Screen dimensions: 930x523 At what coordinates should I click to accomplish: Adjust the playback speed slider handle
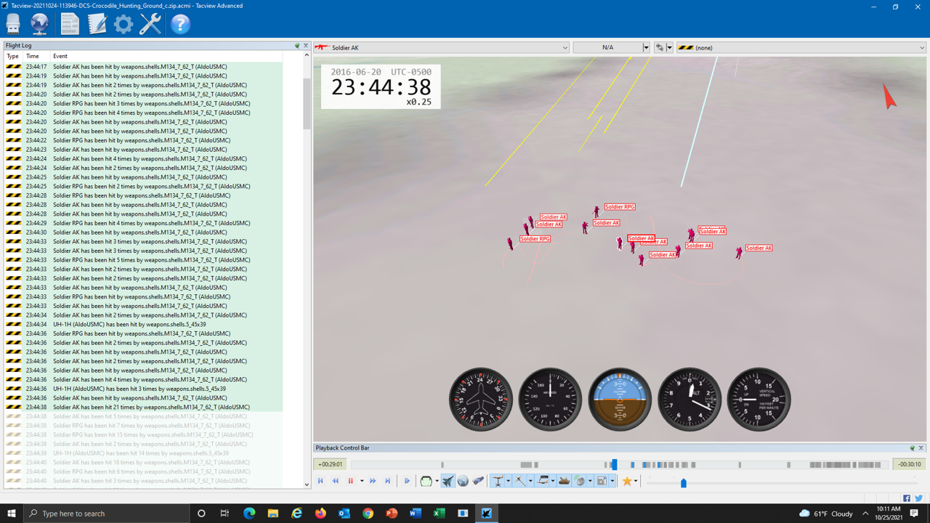[x=683, y=482]
